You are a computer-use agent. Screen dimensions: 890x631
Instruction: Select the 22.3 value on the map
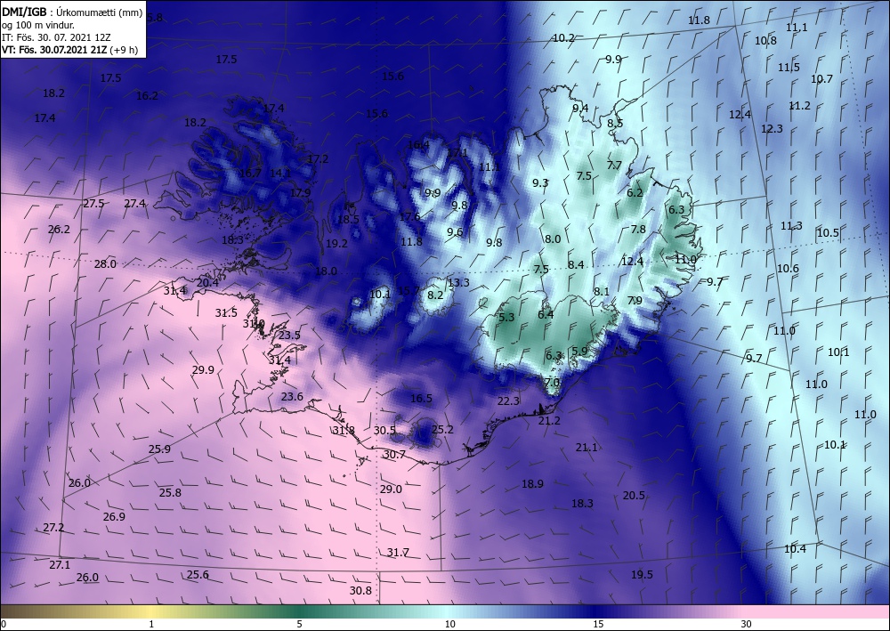pos(508,400)
